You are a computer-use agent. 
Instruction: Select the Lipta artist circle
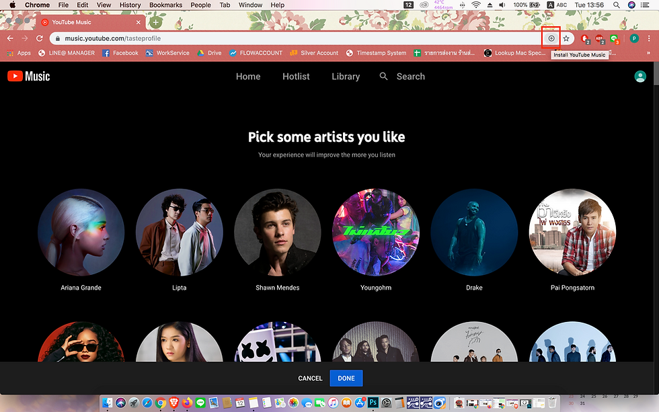click(x=179, y=232)
